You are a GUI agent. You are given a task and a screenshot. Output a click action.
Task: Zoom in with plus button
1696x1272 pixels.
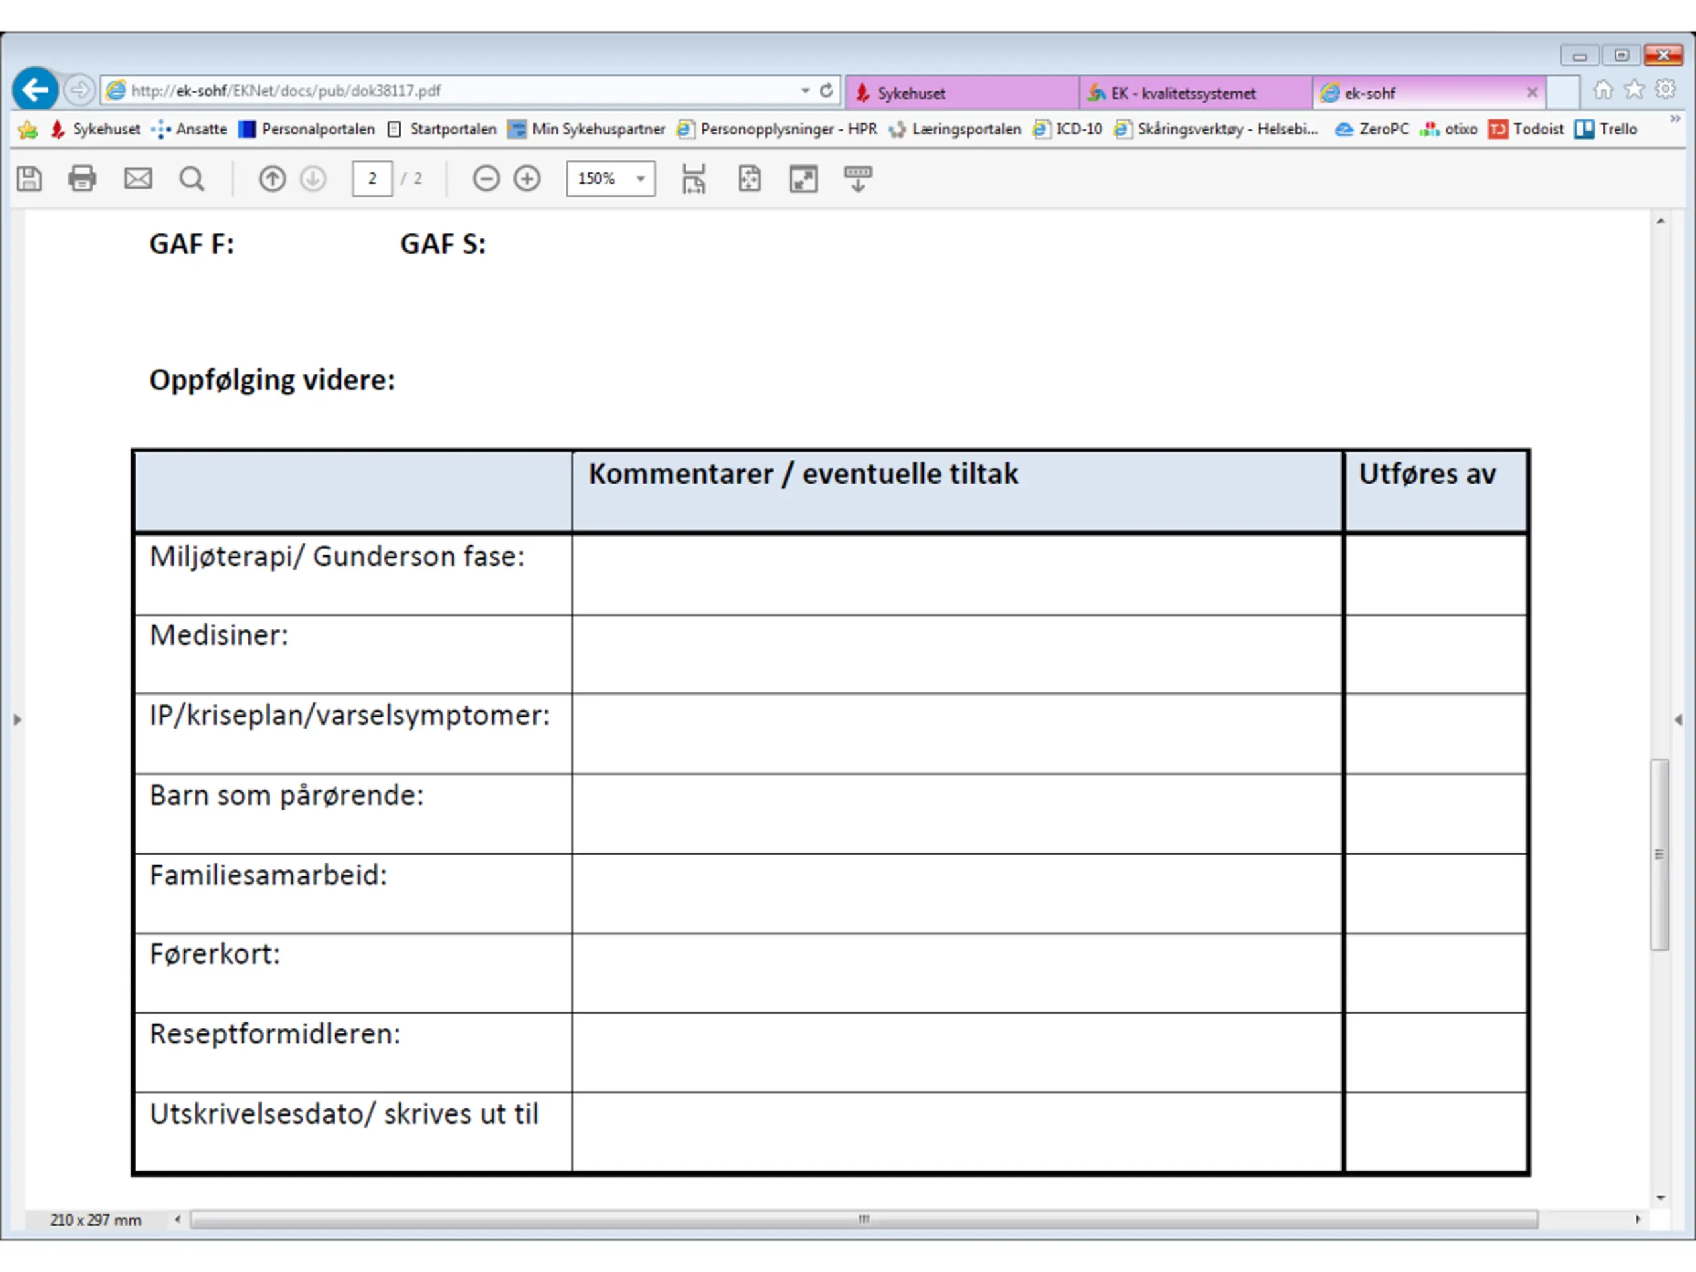(x=527, y=179)
